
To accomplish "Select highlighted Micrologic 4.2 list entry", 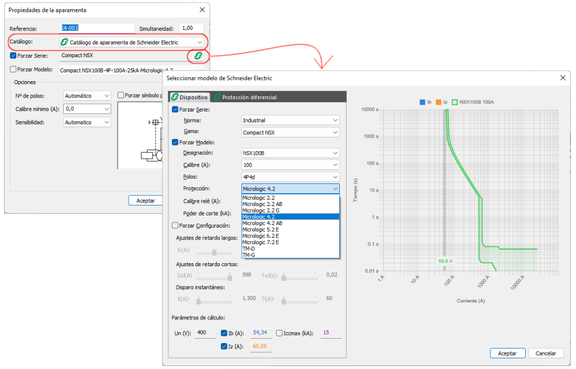I will (290, 217).
